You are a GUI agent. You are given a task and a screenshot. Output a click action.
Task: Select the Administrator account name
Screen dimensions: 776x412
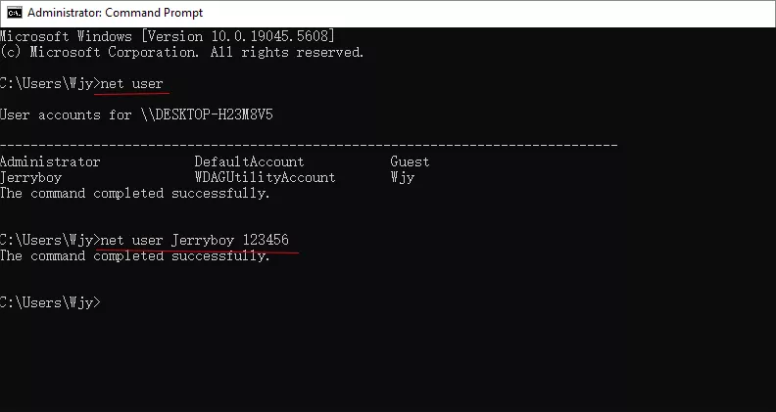pyautogui.click(x=50, y=161)
